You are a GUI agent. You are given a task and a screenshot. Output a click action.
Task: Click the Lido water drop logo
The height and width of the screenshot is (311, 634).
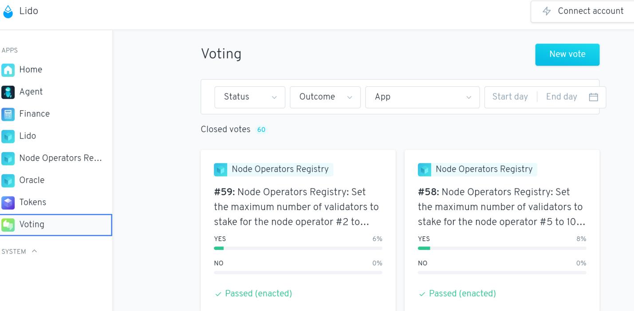click(x=8, y=12)
